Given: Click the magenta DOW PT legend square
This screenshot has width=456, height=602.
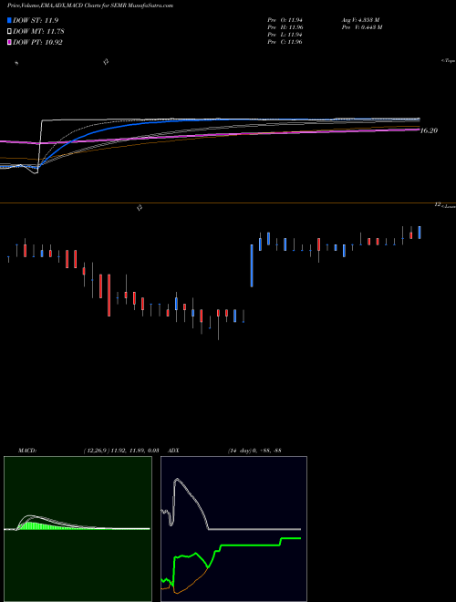Looking at the screenshot, I should tap(10, 42).
